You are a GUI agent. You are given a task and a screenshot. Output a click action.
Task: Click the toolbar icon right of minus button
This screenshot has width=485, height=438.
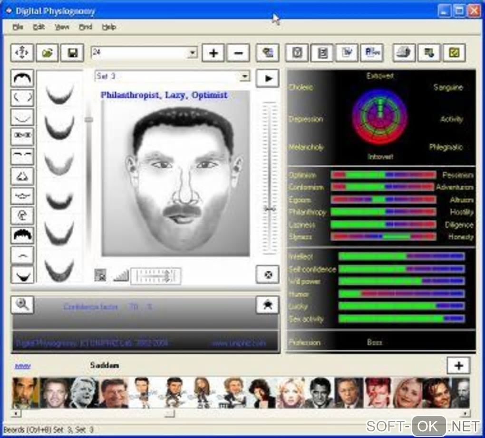click(268, 53)
